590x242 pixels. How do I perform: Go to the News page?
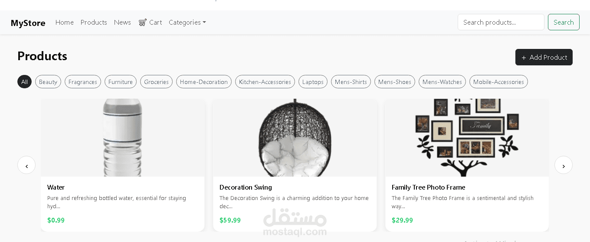tap(122, 23)
